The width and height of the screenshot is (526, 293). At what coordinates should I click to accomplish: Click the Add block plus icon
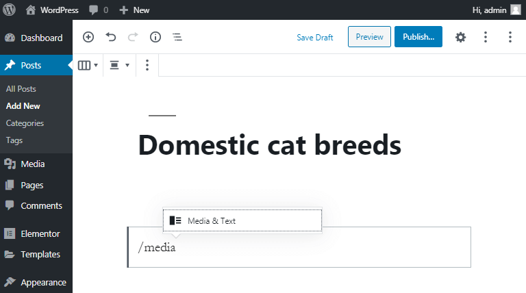pos(88,37)
